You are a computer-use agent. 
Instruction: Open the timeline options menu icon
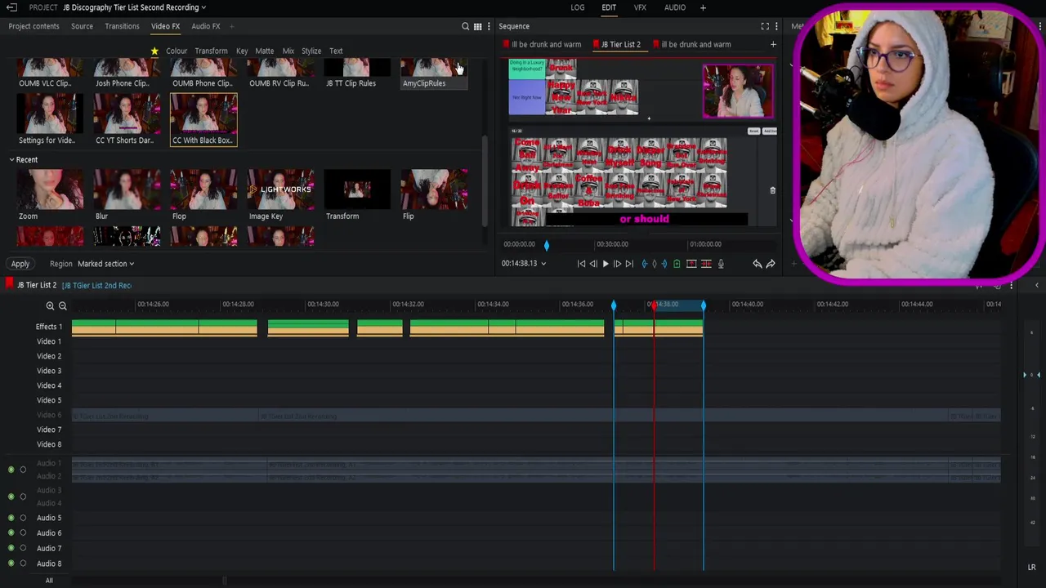point(1011,285)
